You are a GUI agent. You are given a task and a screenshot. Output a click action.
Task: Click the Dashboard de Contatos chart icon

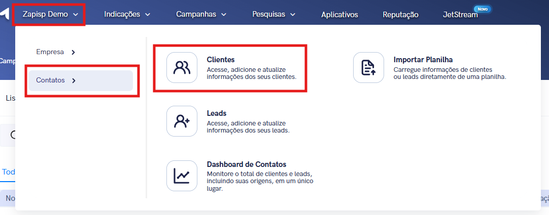coord(182,176)
